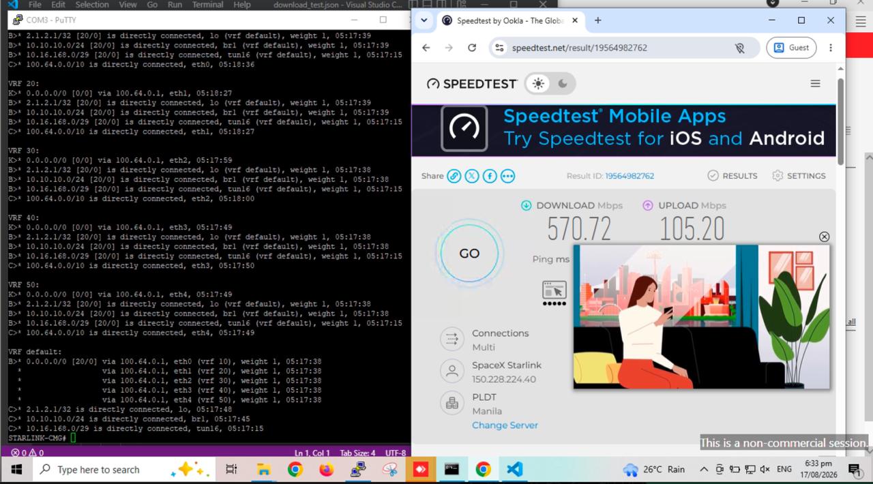This screenshot has height=484, width=873.
Task: Show hidden system tray icons
Action: (x=704, y=470)
